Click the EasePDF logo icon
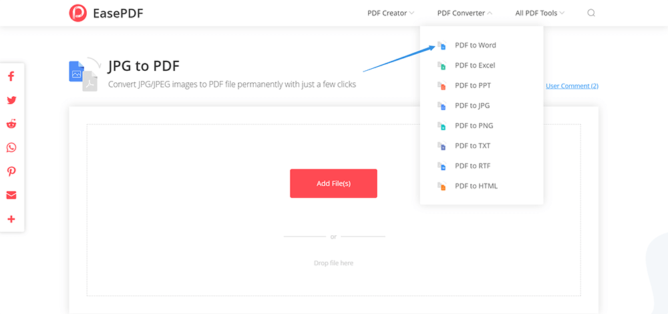Image resolution: width=668 pixels, height=314 pixels. [x=78, y=13]
